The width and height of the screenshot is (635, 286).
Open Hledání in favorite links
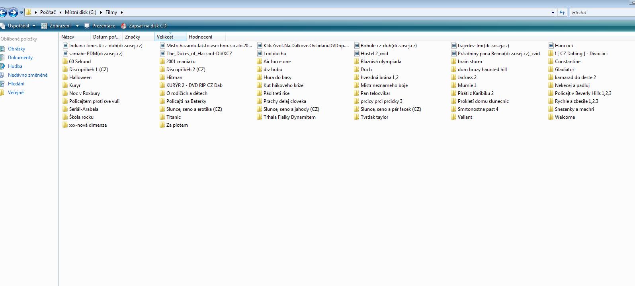coord(16,84)
